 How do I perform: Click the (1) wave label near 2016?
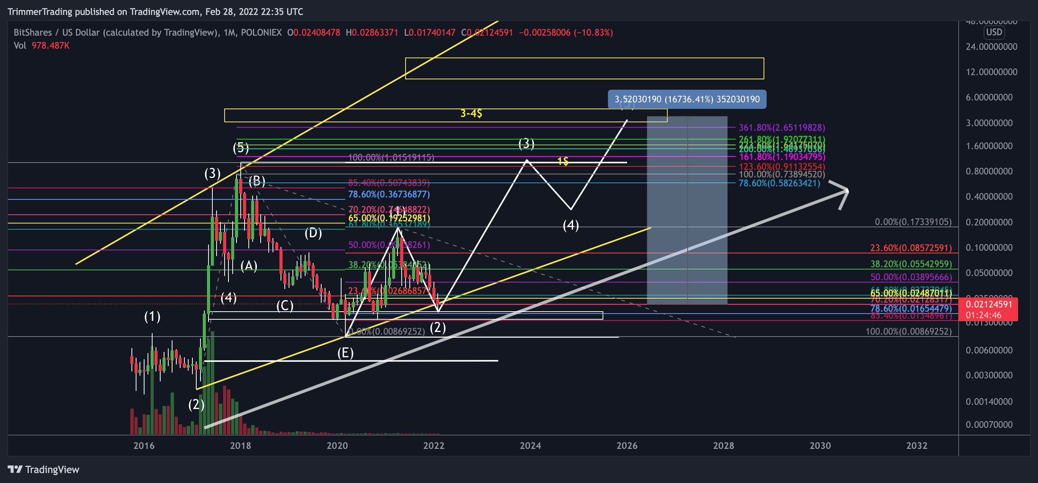pyautogui.click(x=152, y=316)
